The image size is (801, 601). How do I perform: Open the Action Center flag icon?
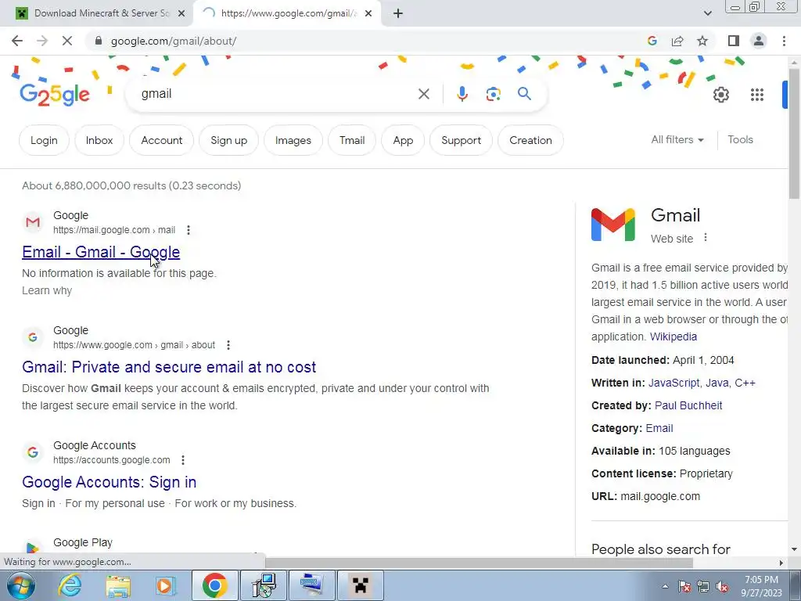(684, 586)
